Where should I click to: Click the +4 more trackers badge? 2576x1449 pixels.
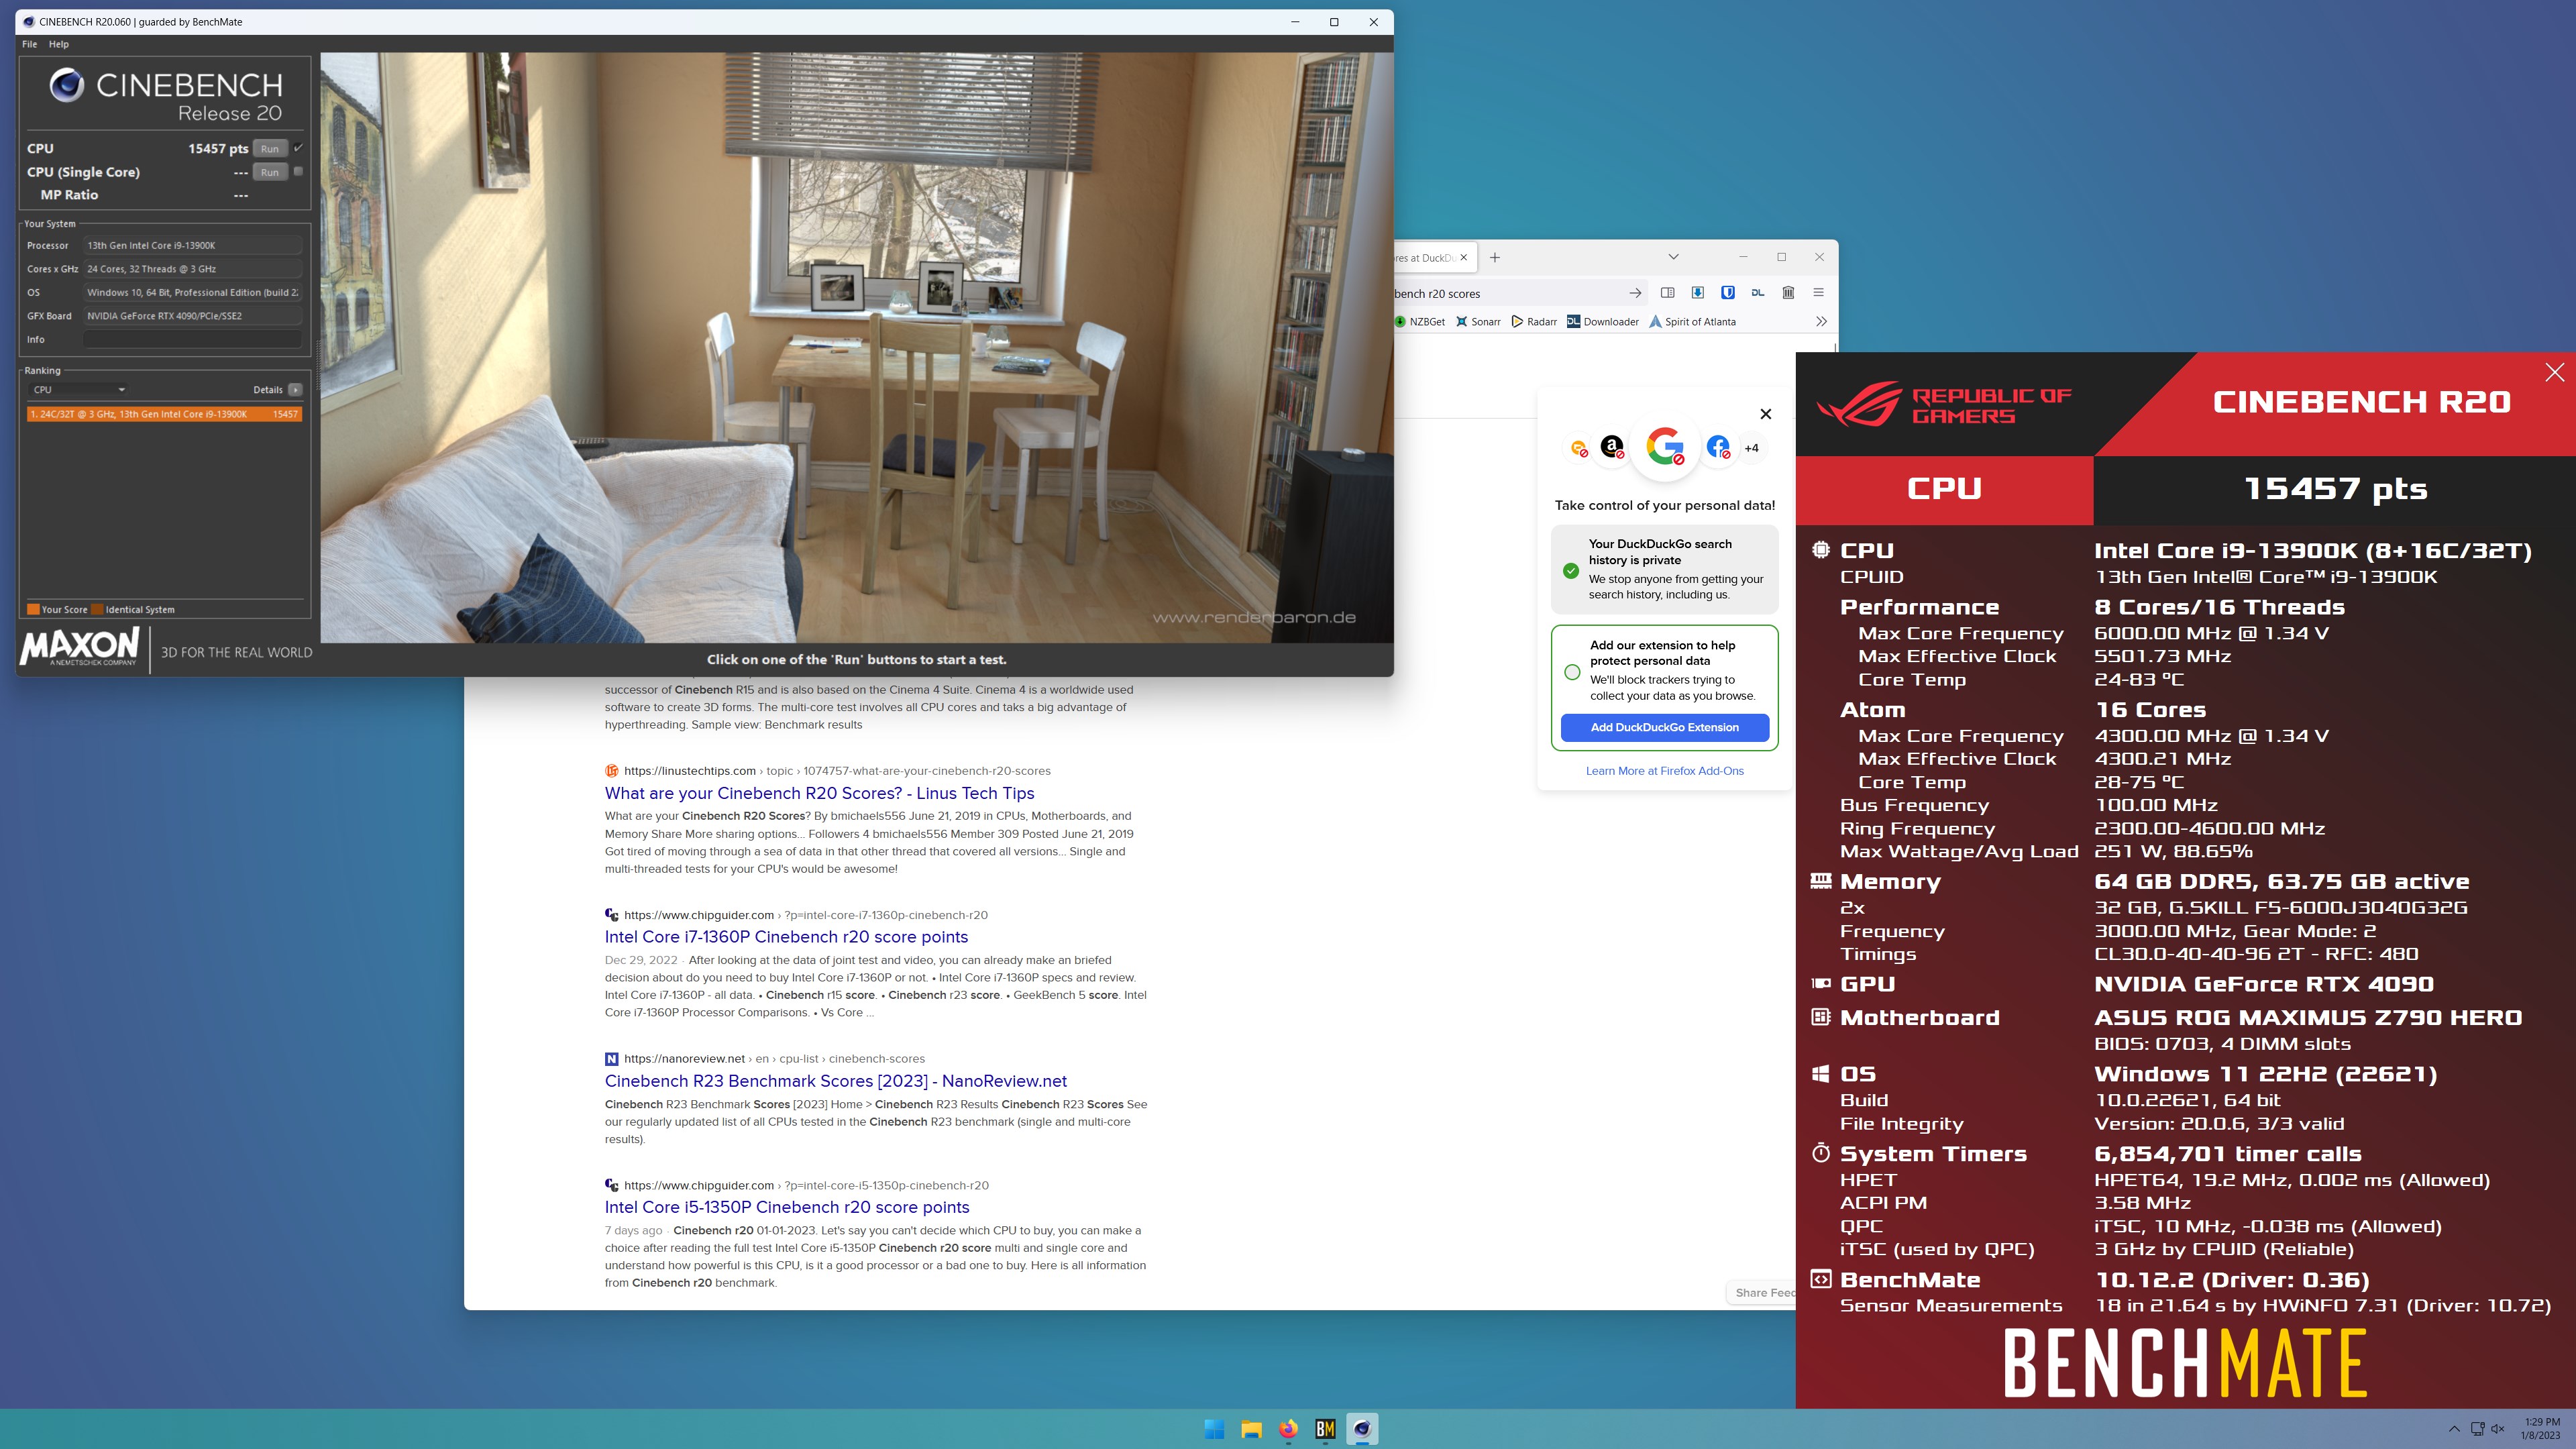coord(1751,448)
